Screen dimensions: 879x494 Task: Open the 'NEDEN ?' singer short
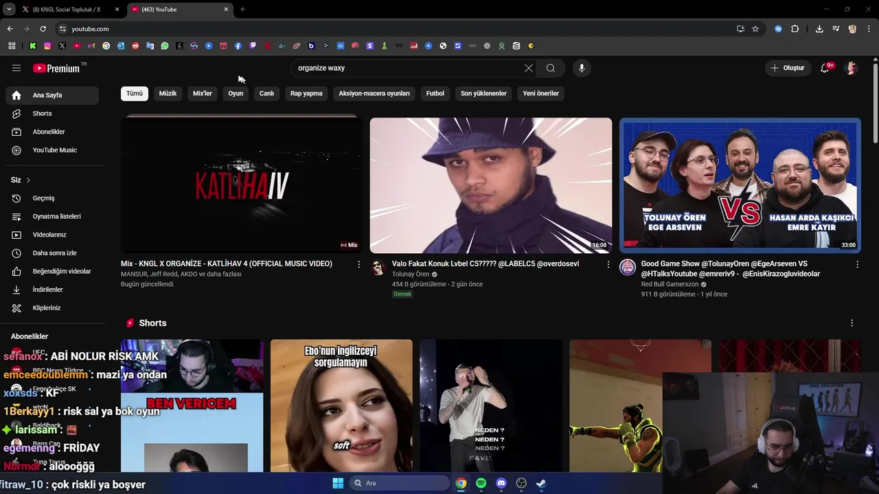point(491,405)
